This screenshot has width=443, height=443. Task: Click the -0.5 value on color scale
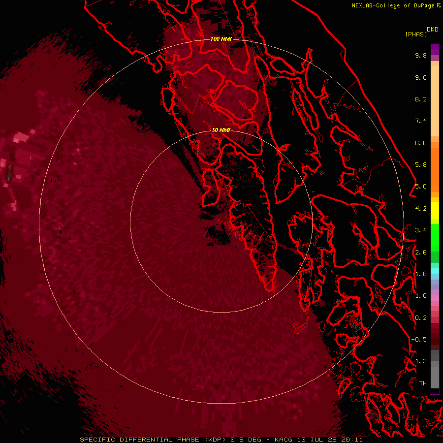coord(419,340)
